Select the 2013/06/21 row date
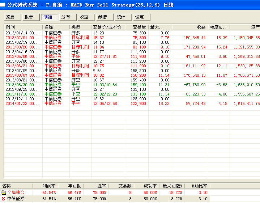The height and width of the screenshot is (203, 260). 22,66
